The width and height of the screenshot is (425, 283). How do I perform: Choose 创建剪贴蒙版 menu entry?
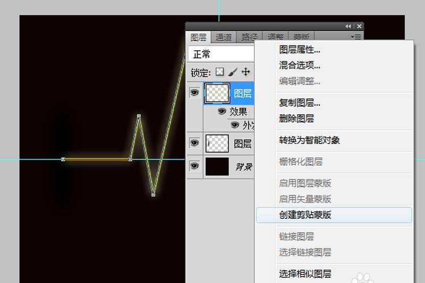click(x=334, y=215)
